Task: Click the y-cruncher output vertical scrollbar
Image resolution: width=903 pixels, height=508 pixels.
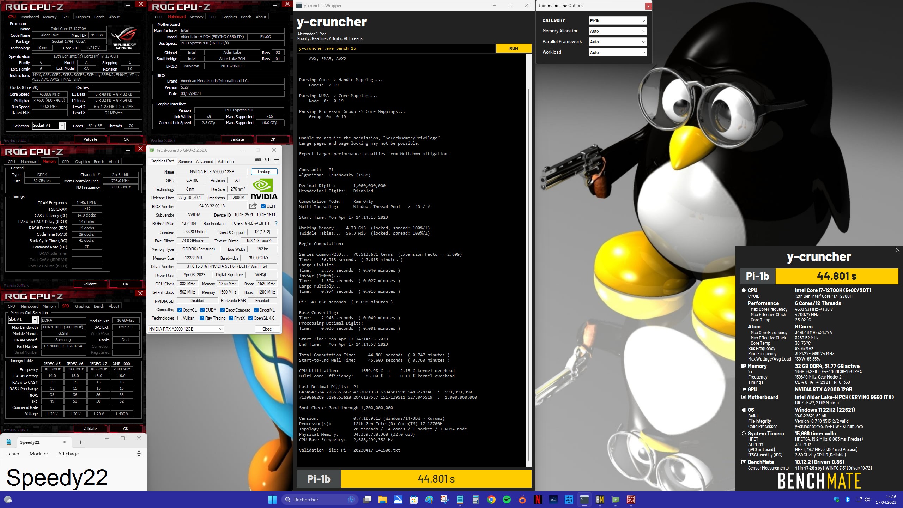Action: tap(528, 275)
